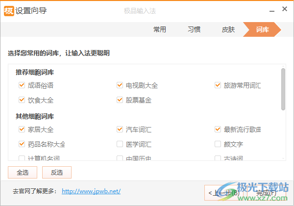The height and width of the screenshot is (206, 294).
Task: Go back with 上一步(B) button
Action: pos(224,193)
